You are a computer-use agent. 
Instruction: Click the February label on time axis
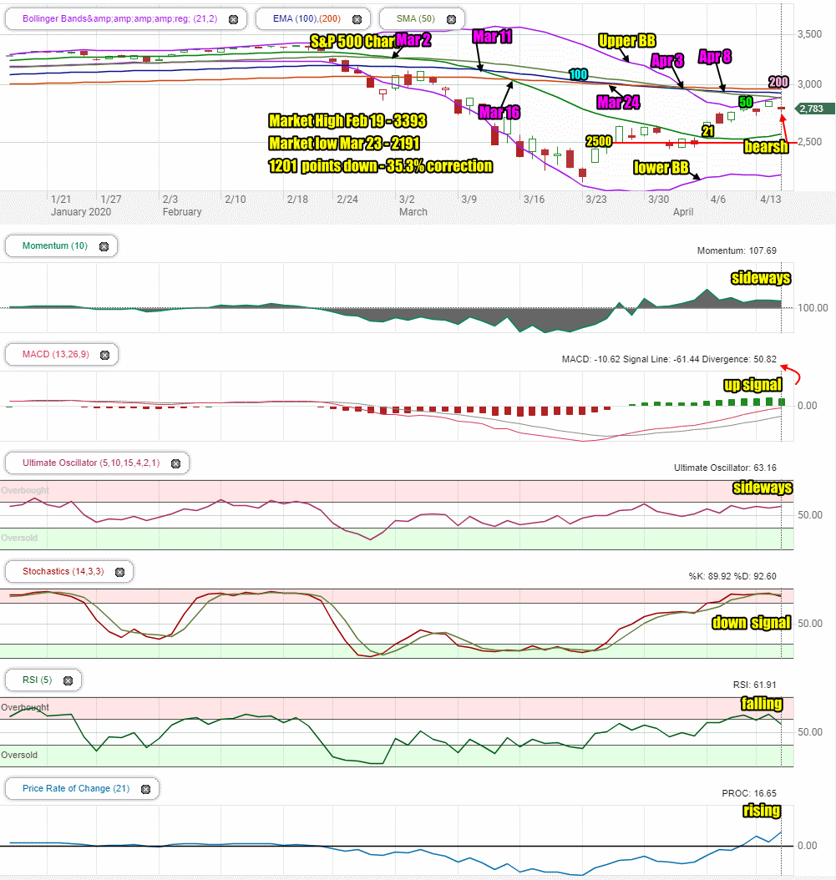pos(182,211)
